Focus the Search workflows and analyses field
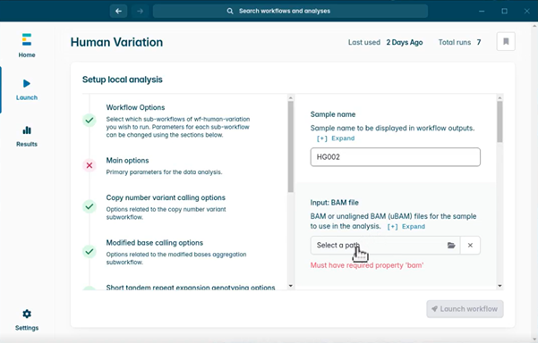The height and width of the screenshot is (343, 538). point(290,11)
